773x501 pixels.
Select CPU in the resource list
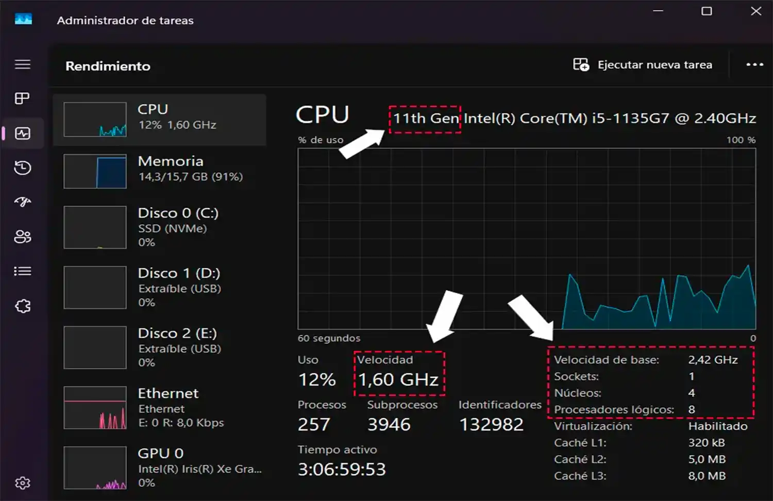coord(160,120)
